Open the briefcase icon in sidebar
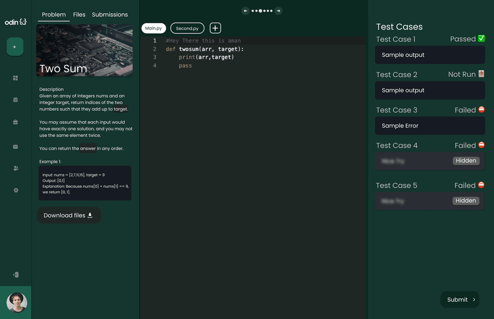The height and width of the screenshot is (319, 494). click(x=16, y=122)
